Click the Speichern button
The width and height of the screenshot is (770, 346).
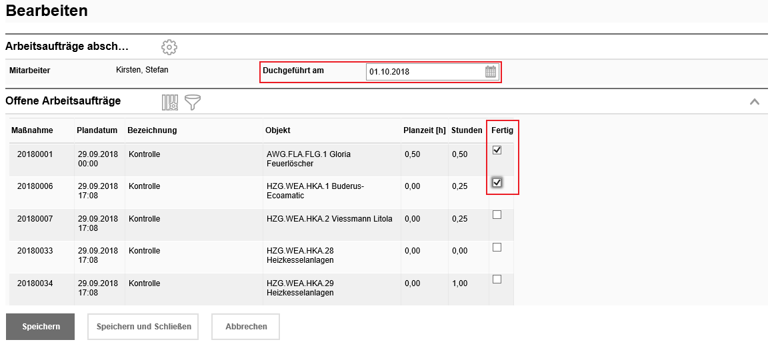(x=41, y=327)
